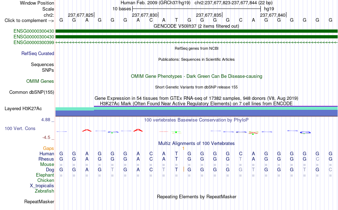Open the 100 Vert. Cons track label
The height and width of the screenshot is (210, 338).
pos(20,128)
